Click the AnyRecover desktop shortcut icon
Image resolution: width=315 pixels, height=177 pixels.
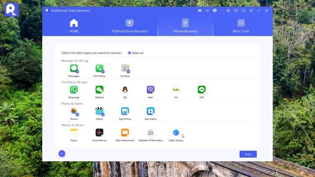tap(11, 9)
